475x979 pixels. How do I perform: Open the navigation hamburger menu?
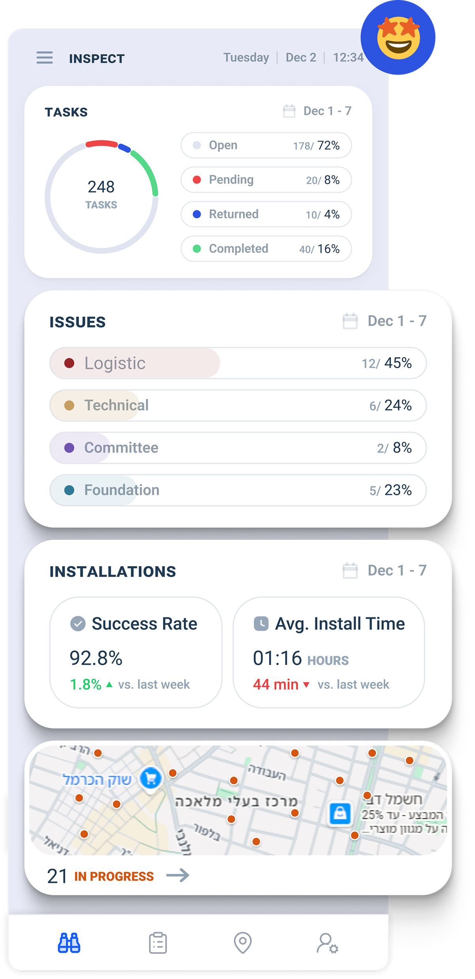coord(44,58)
